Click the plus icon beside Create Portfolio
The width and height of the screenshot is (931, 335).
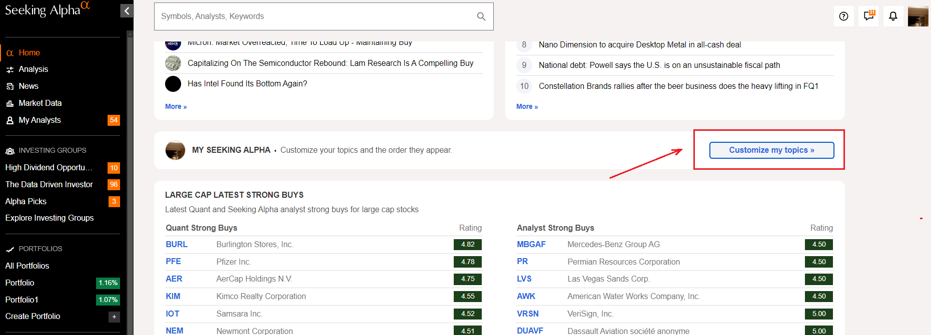click(x=114, y=317)
